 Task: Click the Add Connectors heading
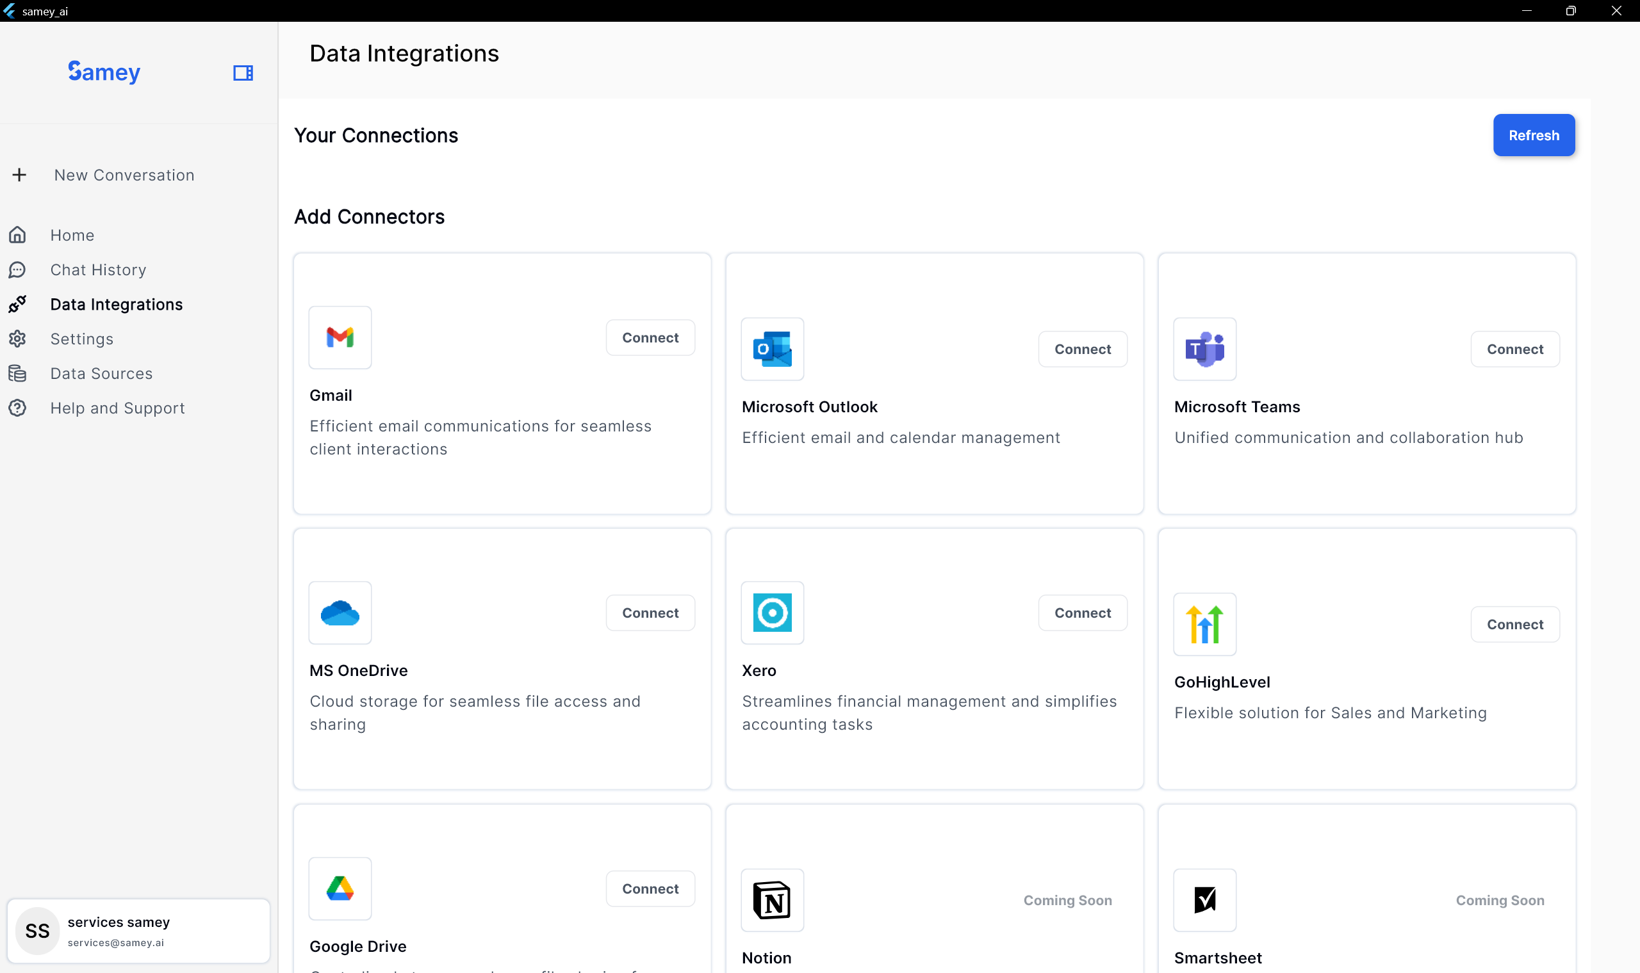(x=370, y=216)
